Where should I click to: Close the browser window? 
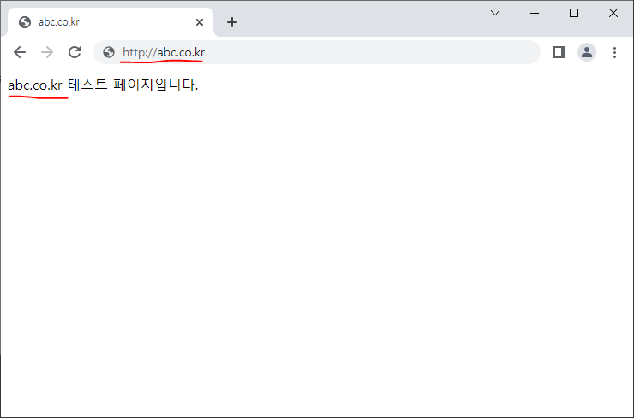[x=613, y=13]
